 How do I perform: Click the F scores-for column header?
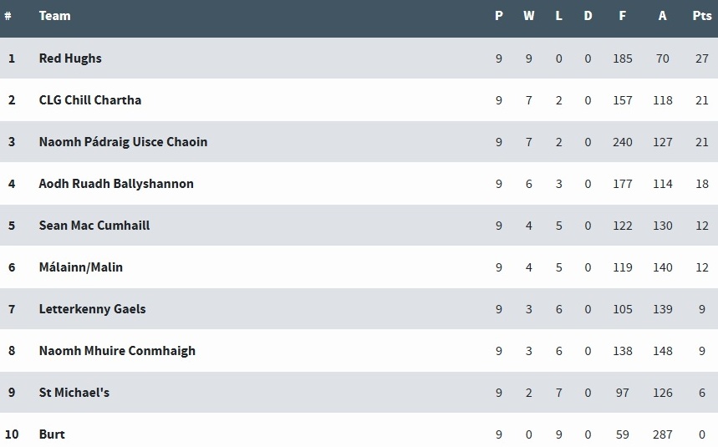coord(623,16)
